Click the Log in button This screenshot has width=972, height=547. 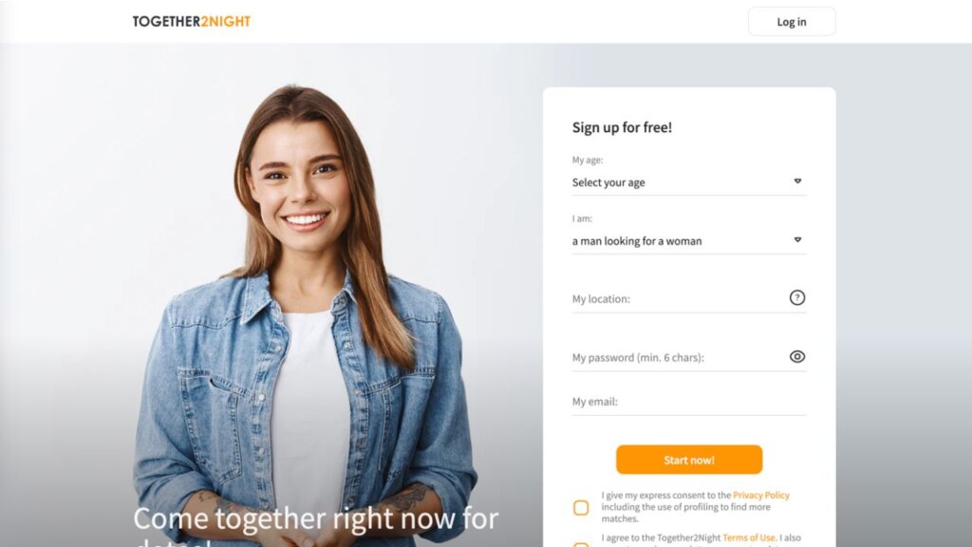[x=792, y=22]
